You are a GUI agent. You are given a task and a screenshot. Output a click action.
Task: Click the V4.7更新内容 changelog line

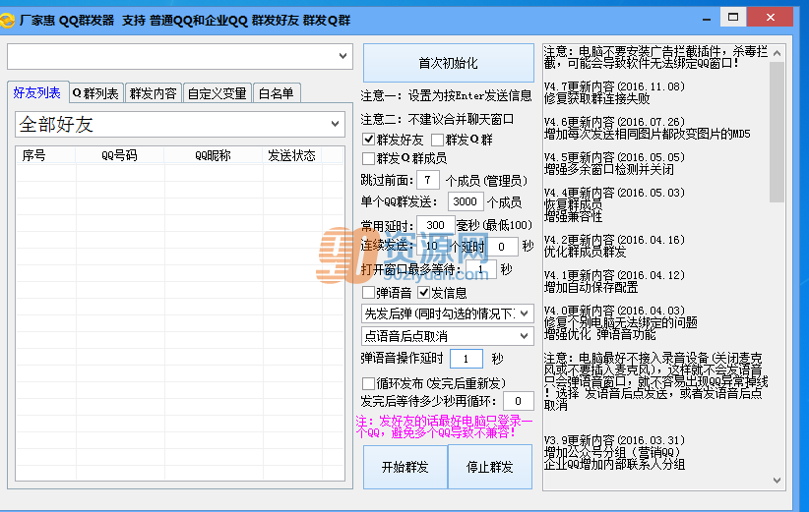coord(614,86)
